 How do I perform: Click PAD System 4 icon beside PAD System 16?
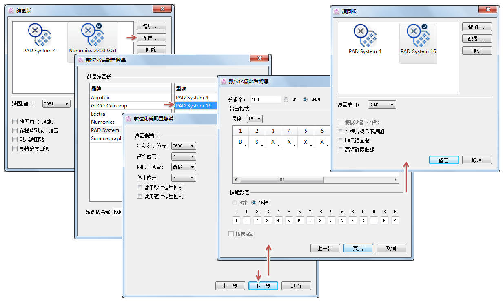tap(365, 38)
